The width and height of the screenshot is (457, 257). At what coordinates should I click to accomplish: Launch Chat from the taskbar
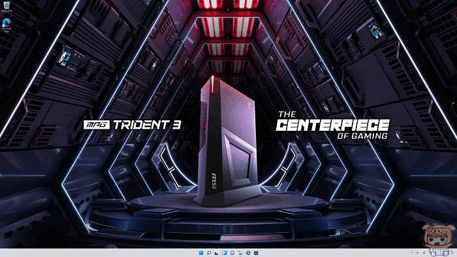coord(232,253)
